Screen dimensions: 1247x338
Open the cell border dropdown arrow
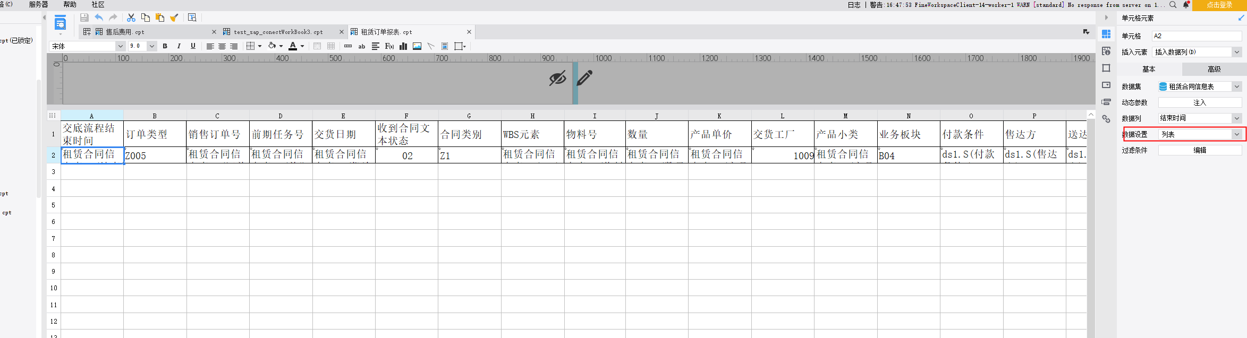(260, 46)
